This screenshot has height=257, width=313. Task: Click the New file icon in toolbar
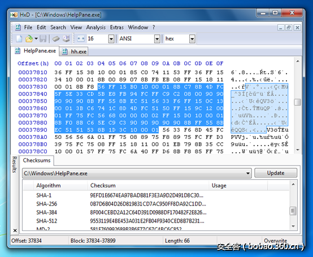click(19, 38)
